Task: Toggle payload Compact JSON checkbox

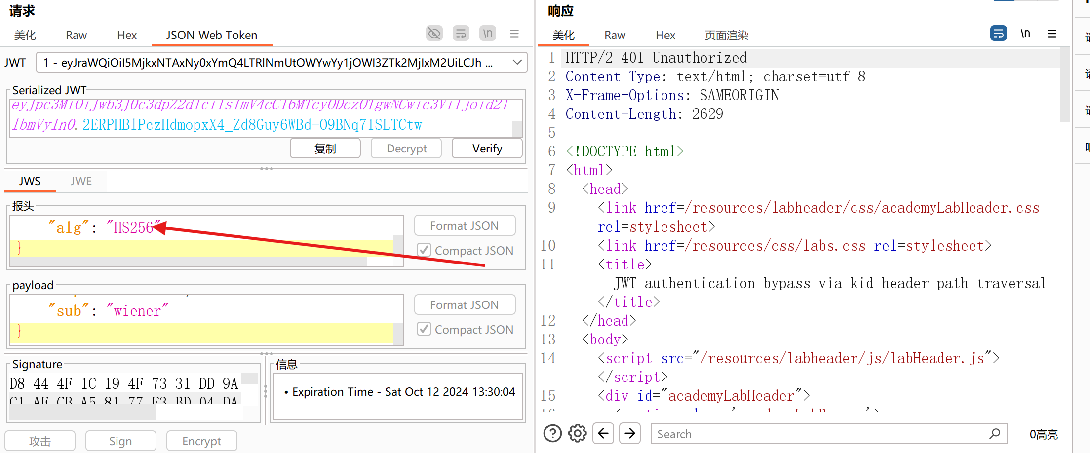Action: [424, 329]
